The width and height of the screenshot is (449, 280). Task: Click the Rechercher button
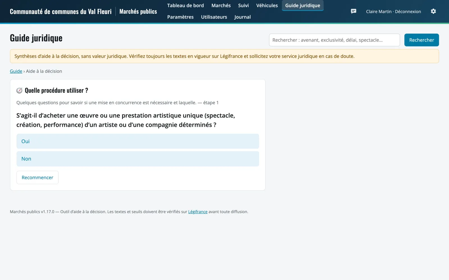point(421,40)
